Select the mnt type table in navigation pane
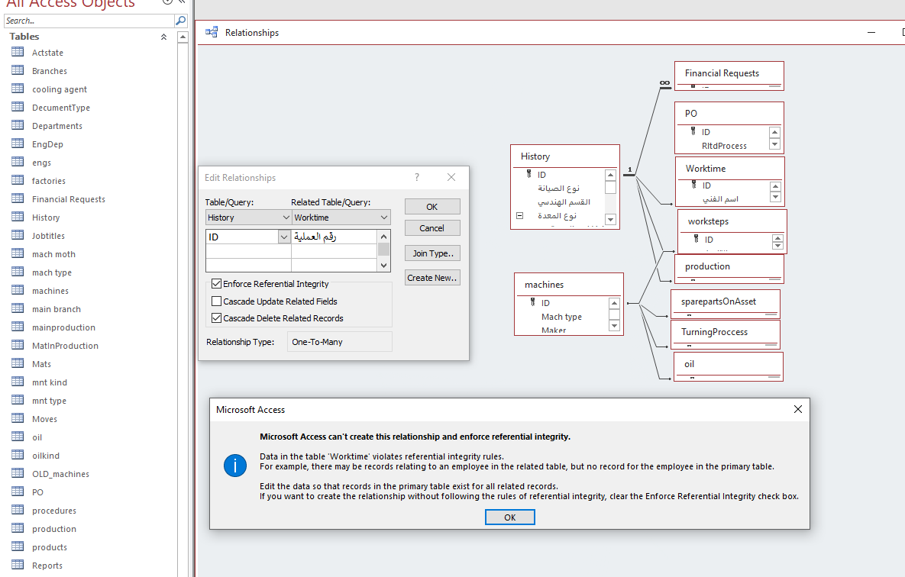The height and width of the screenshot is (577, 905). pyautogui.click(x=49, y=401)
